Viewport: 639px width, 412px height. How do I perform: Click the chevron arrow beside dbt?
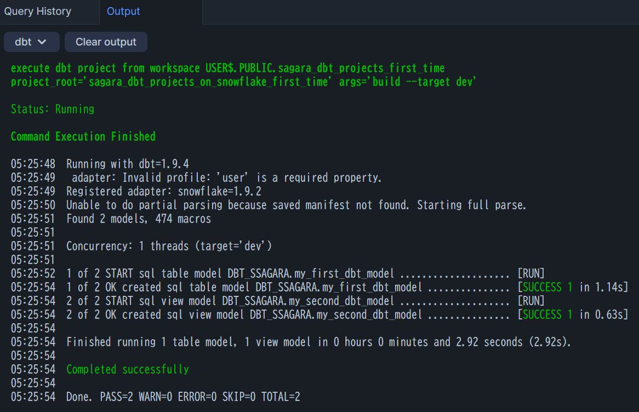pyautogui.click(x=42, y=42)
